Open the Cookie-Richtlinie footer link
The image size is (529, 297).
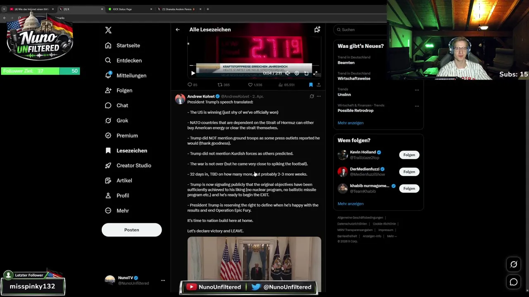[x=384, y=224]
